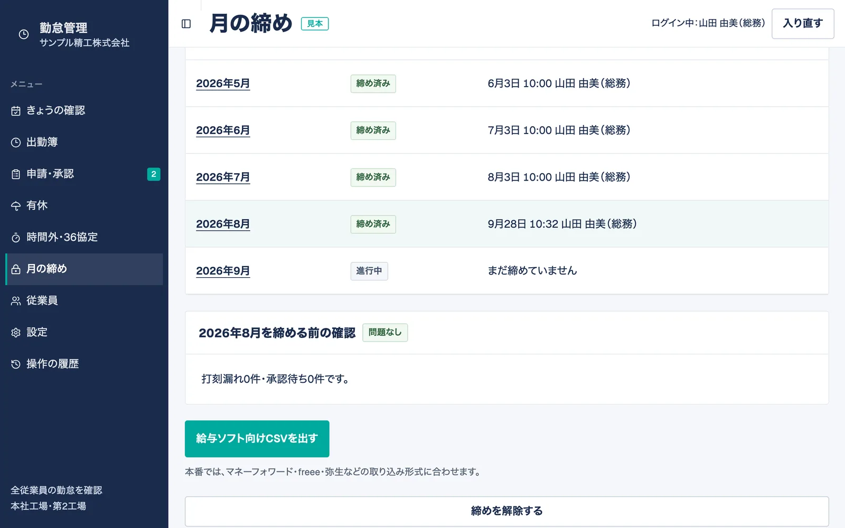Select the 従業員 menu item
The image size is (845, 528).
(84, 301)
